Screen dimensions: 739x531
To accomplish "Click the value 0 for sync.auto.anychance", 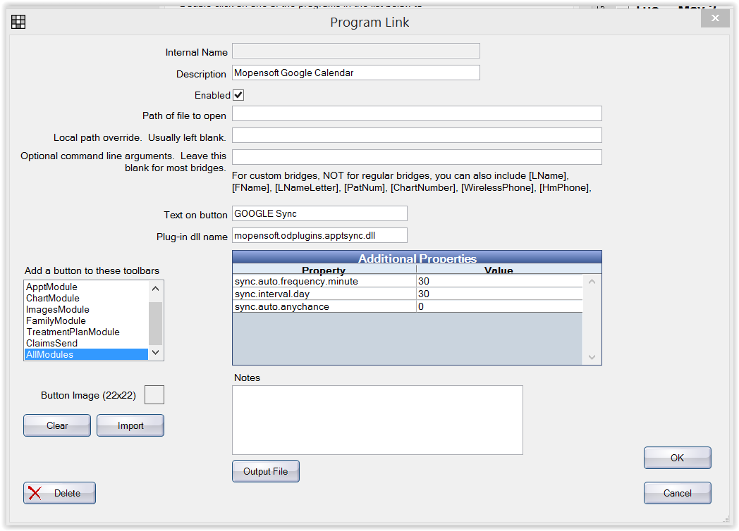I will pos(499,306).
